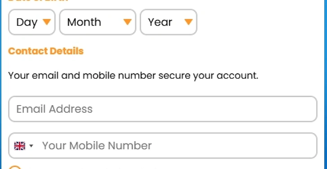Image resolution: width=327 pixels, height=169 pixels.
Task: Click the orange arrow beside Year
Action: tap(188, 22)
